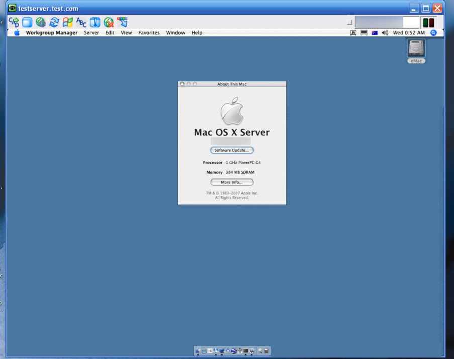Image resolution: width=454 pixels, height=359 pixels.
Task: Toggle fullscreen mode in the VNC toolbar
Action: coord(27,22)
